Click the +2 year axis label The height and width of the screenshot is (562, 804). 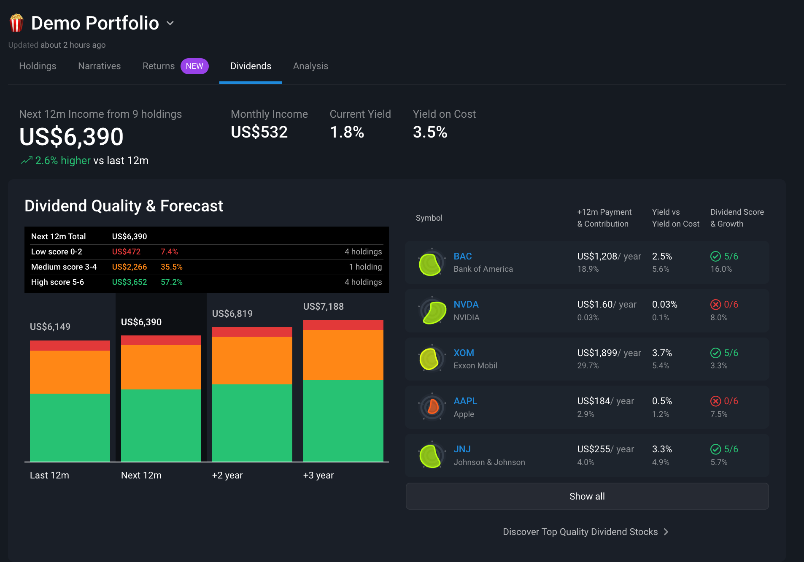tap(227, 475)
